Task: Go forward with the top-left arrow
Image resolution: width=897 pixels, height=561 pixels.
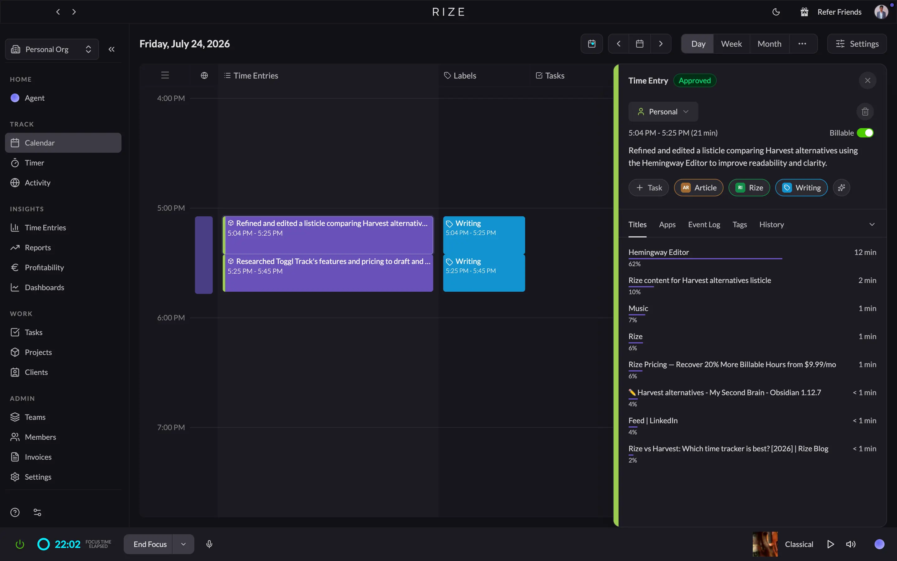Action: click(74, 12)
